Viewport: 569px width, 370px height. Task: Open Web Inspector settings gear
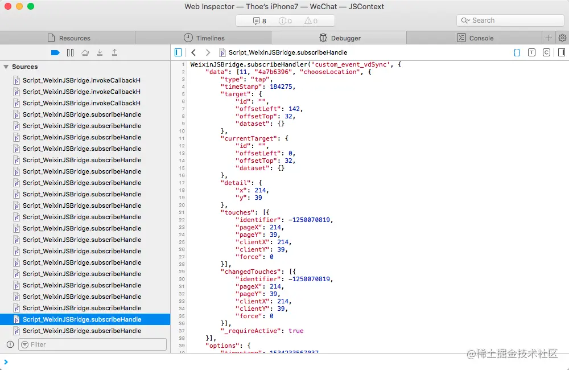click(x=562, y=38)
